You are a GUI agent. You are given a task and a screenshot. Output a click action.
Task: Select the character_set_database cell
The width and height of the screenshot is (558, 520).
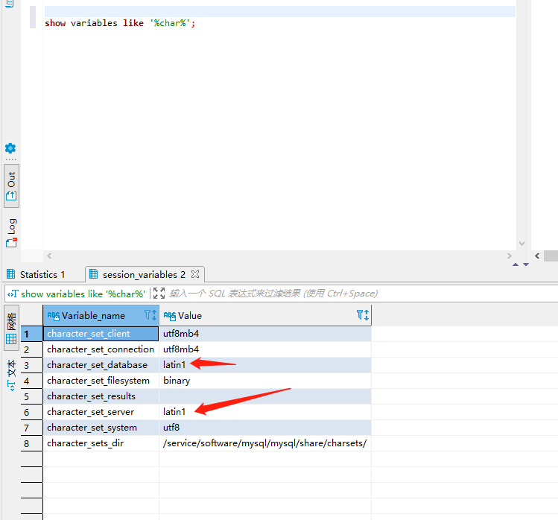101,365
